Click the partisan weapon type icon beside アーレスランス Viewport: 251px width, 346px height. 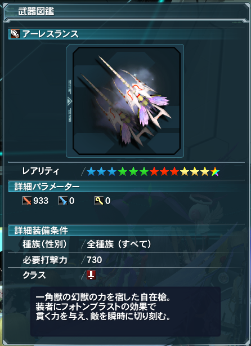pyautogui.click(x=15, y=34)
